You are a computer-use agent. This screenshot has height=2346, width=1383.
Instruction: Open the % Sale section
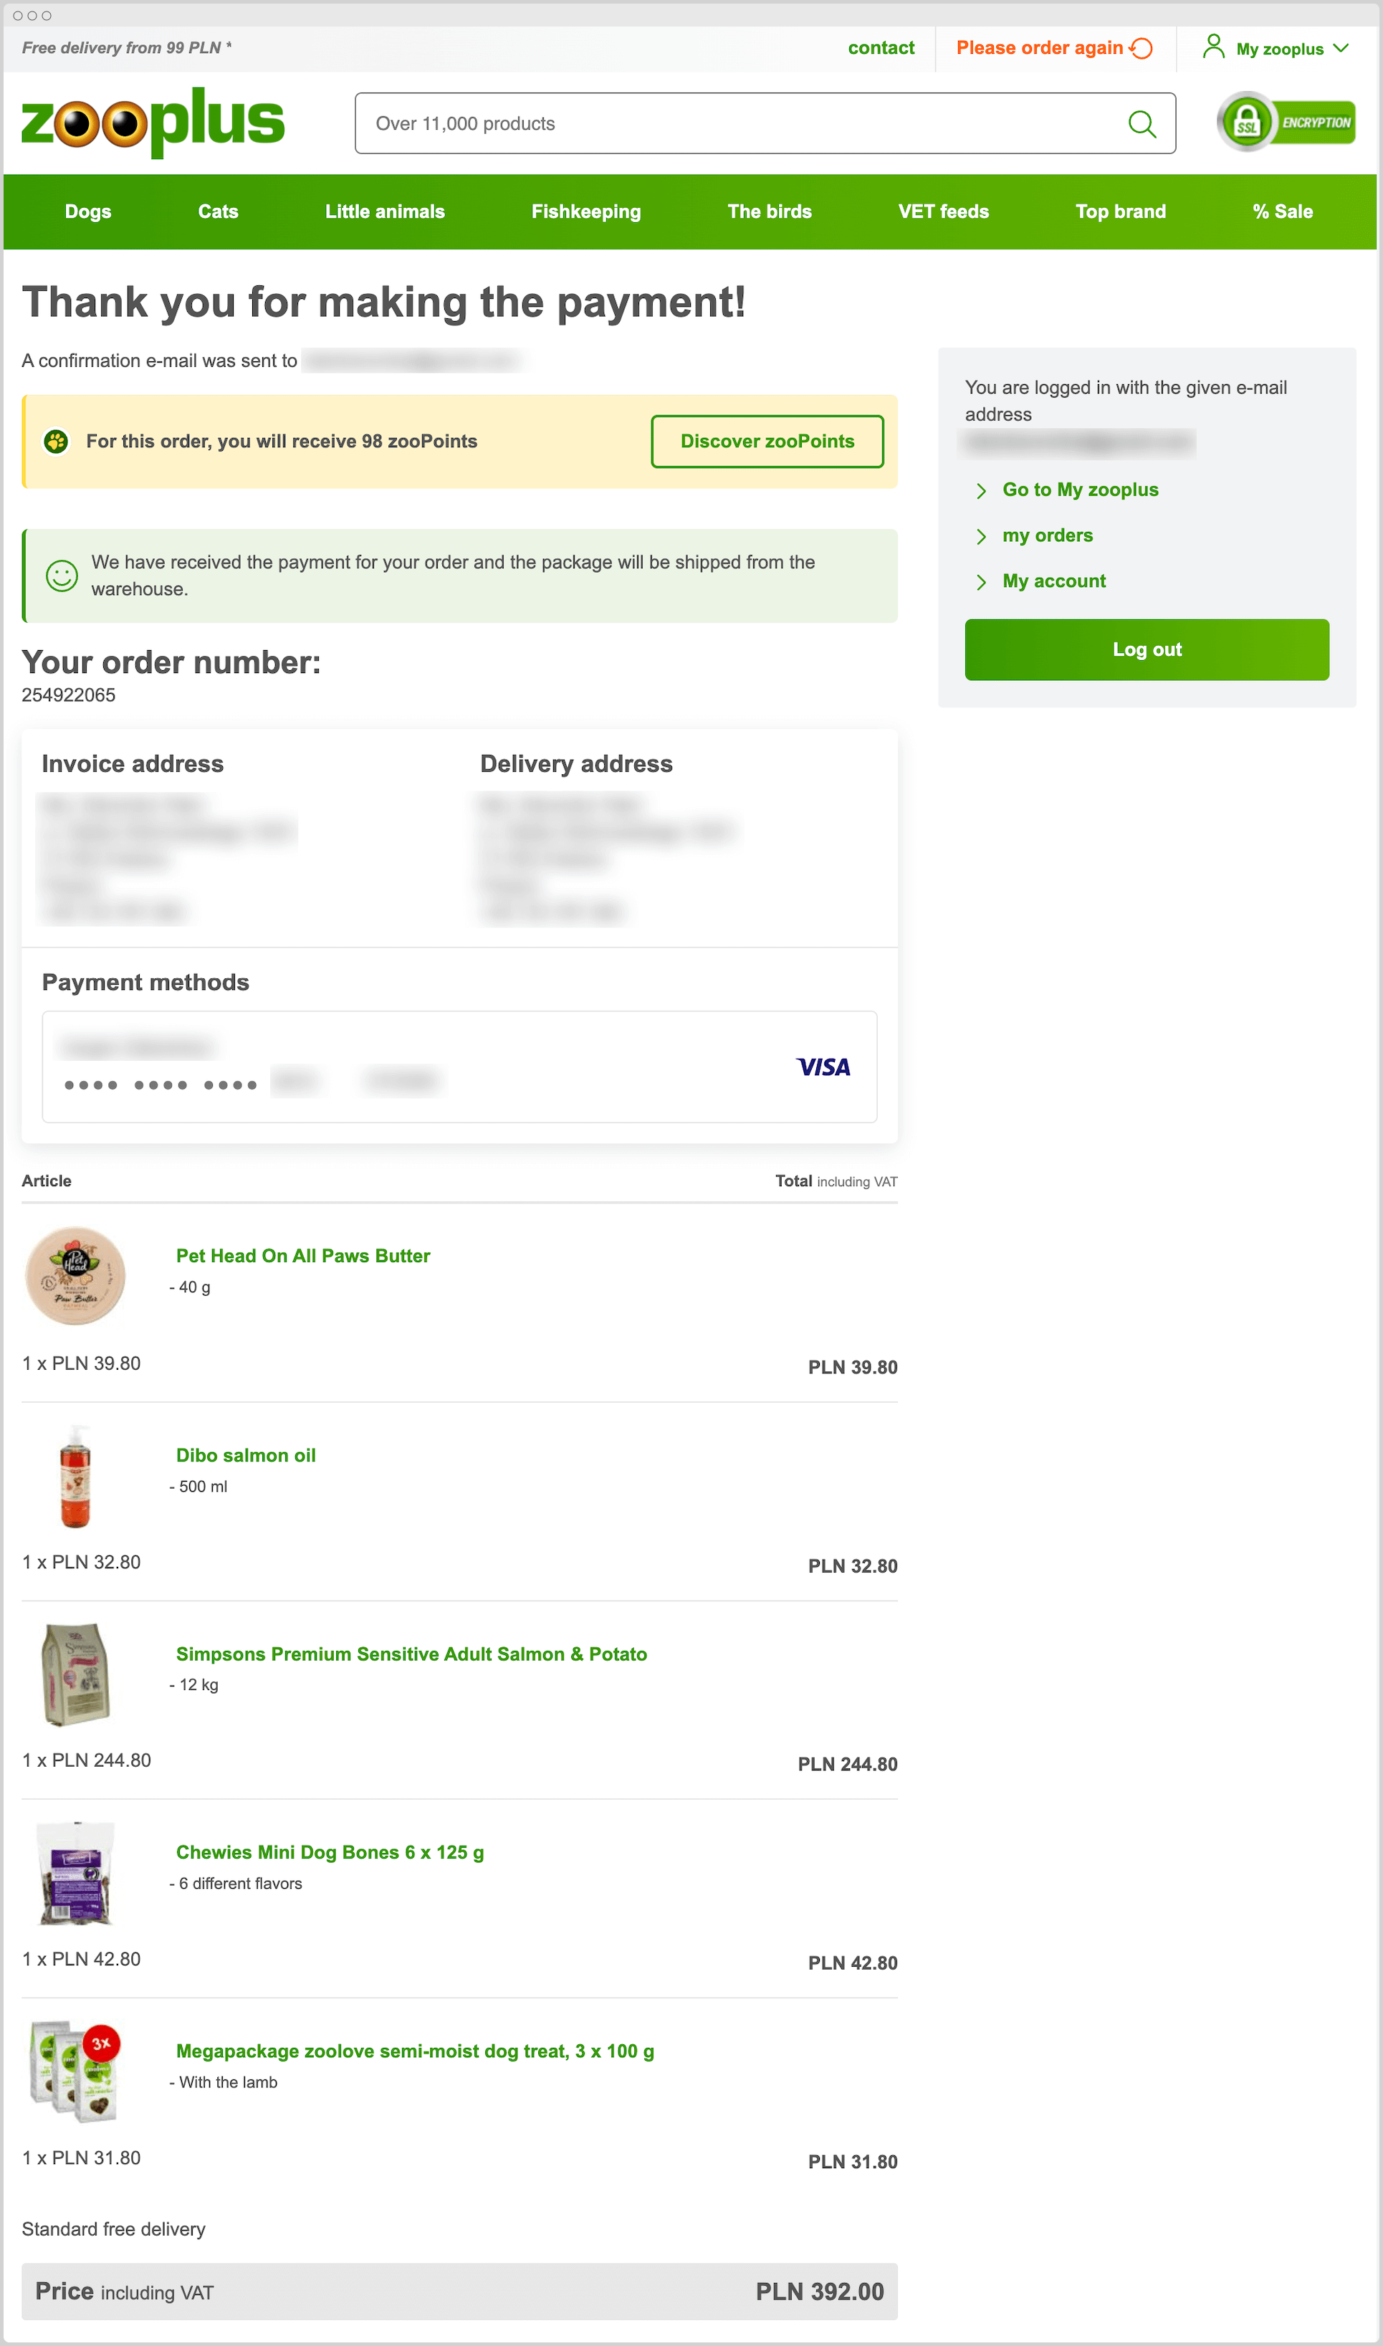(1283, 211)
